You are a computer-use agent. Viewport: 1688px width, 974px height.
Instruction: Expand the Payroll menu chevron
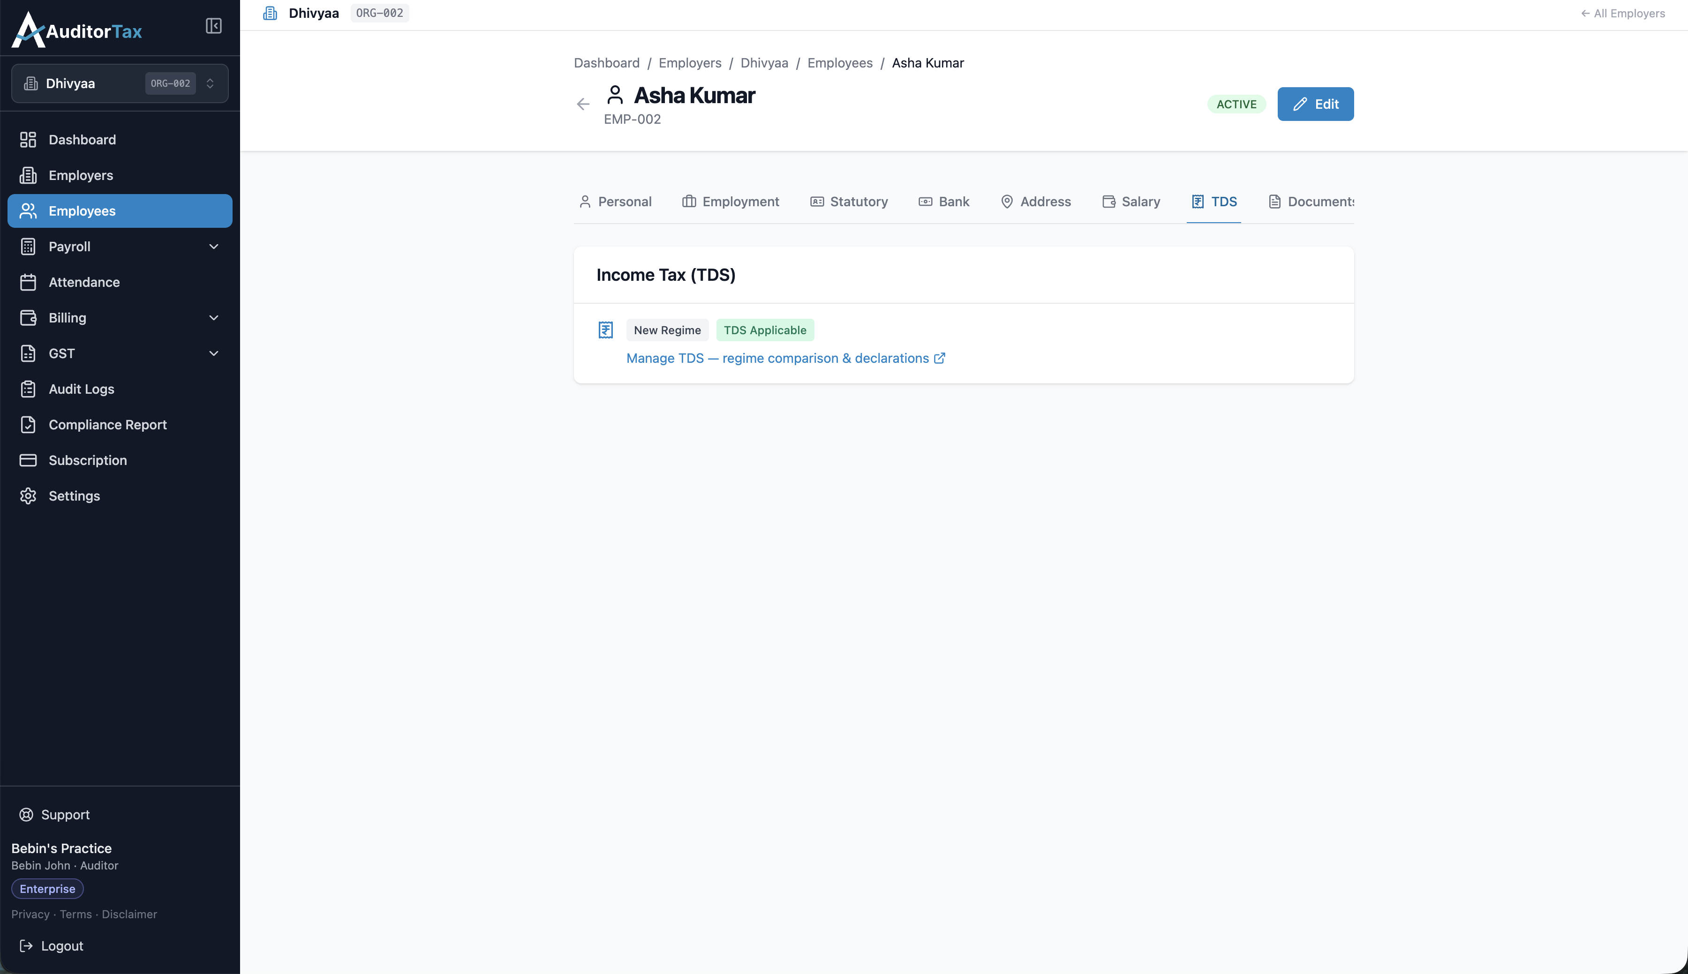(214, 247)
